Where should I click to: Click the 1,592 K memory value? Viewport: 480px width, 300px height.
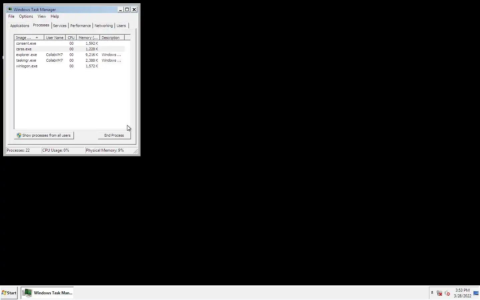[92, 43]
